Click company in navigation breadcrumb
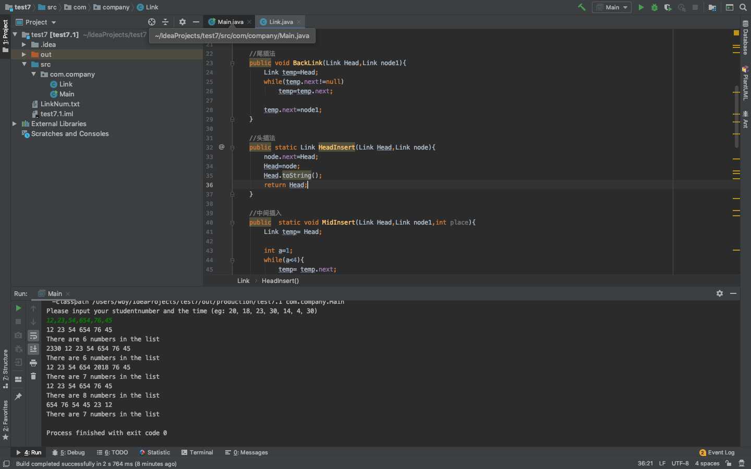751x469 pixels. point(111,7)
